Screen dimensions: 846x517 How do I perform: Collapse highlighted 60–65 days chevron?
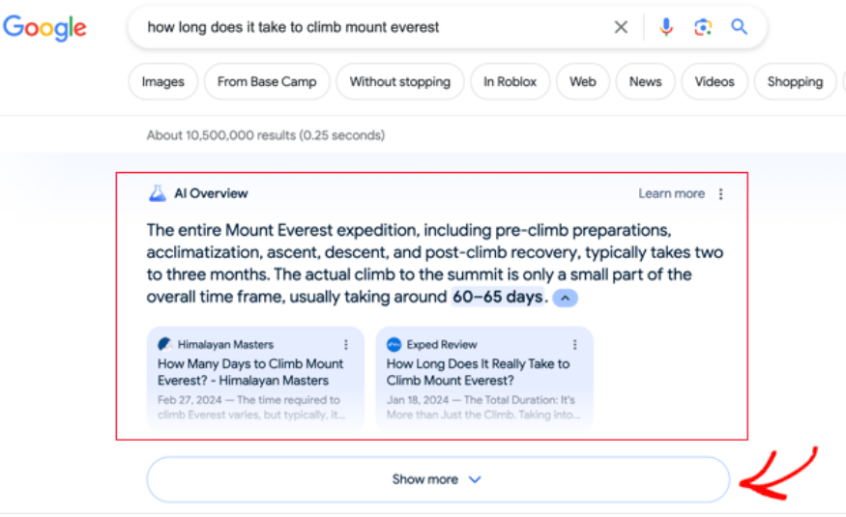click(x=566, y=298)
